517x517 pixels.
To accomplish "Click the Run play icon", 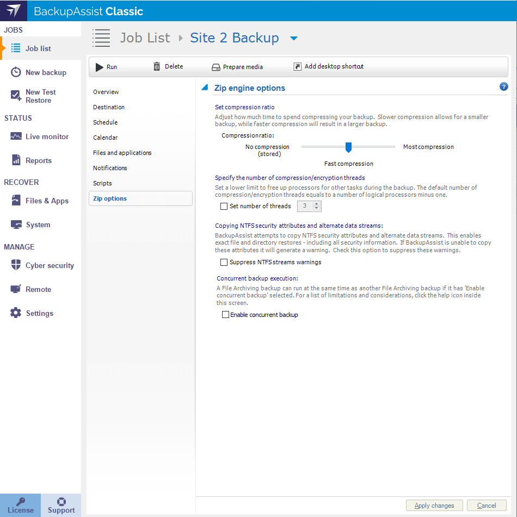I will (99, 67).
